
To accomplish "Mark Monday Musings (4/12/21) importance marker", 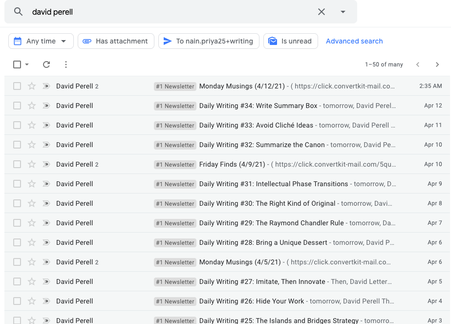I will point(46,86).
